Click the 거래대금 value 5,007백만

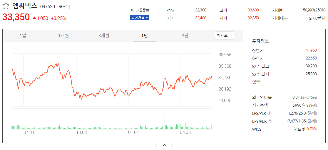[x=317, y=18]
